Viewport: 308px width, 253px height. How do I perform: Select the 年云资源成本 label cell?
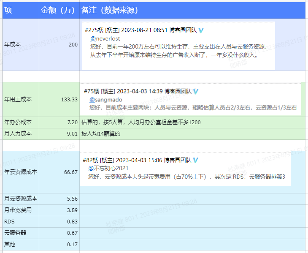click(x=21, y=172)
